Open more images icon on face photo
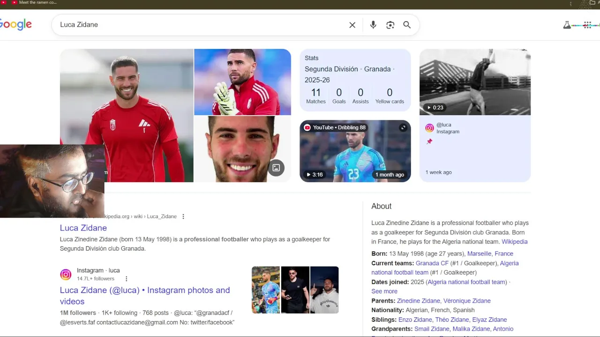Screen dimensions: 600x337 [x=276, y=168]
